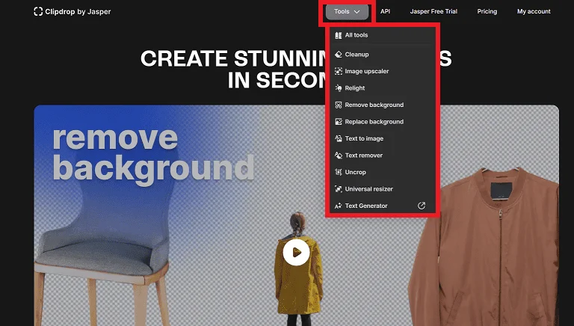Choose Text remover in the menu

click(382, 156)
